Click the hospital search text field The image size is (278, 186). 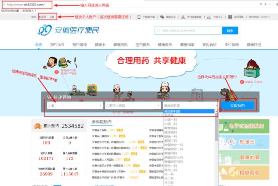pyautogui.click(x=188, y=31)
